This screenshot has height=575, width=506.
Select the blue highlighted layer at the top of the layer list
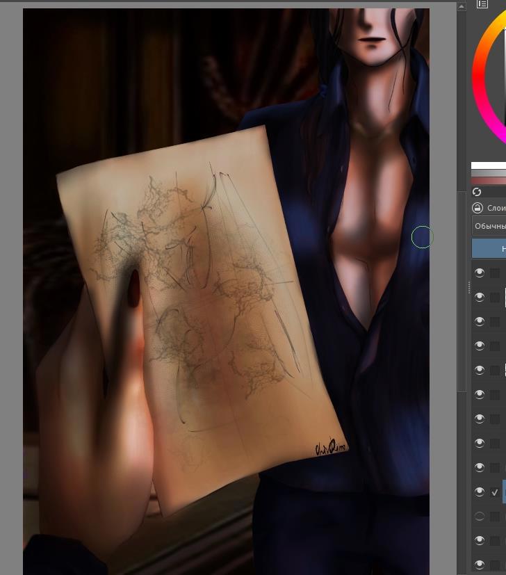coord(489,249)
